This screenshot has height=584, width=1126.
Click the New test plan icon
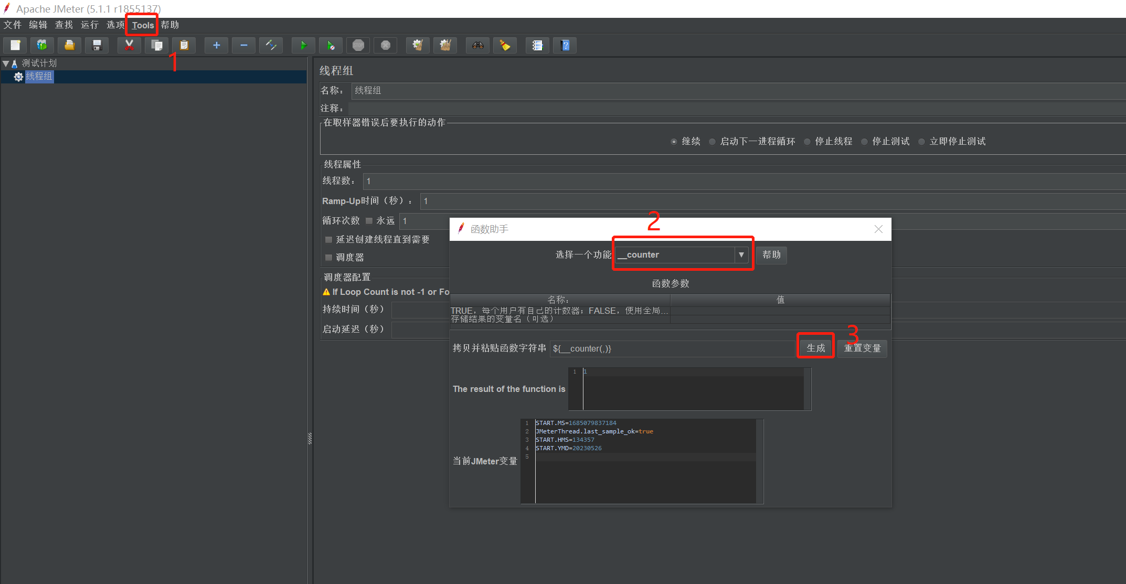(x=15, y=45)
